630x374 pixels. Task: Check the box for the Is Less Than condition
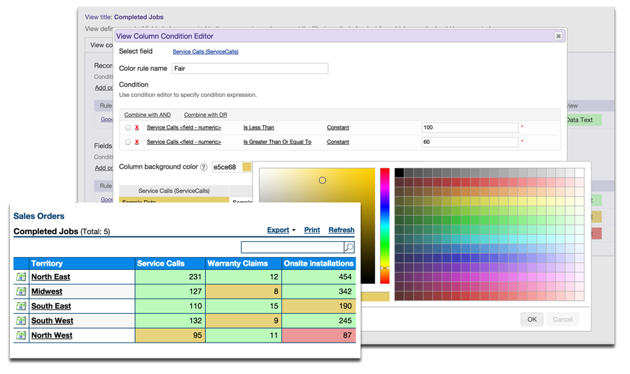(x=128, y=128)
